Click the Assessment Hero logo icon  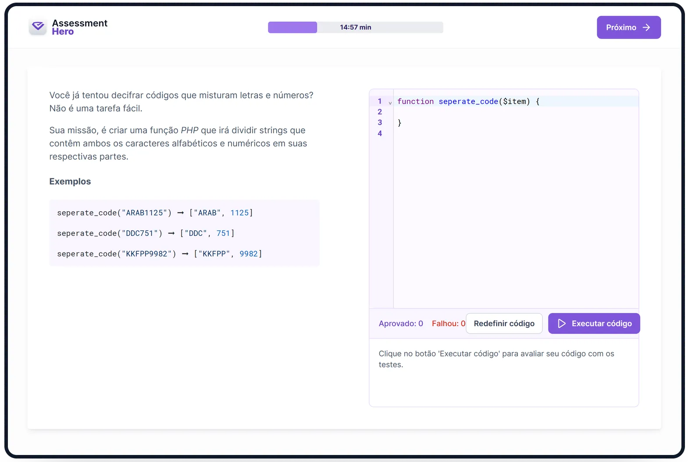tap(38, 27)
